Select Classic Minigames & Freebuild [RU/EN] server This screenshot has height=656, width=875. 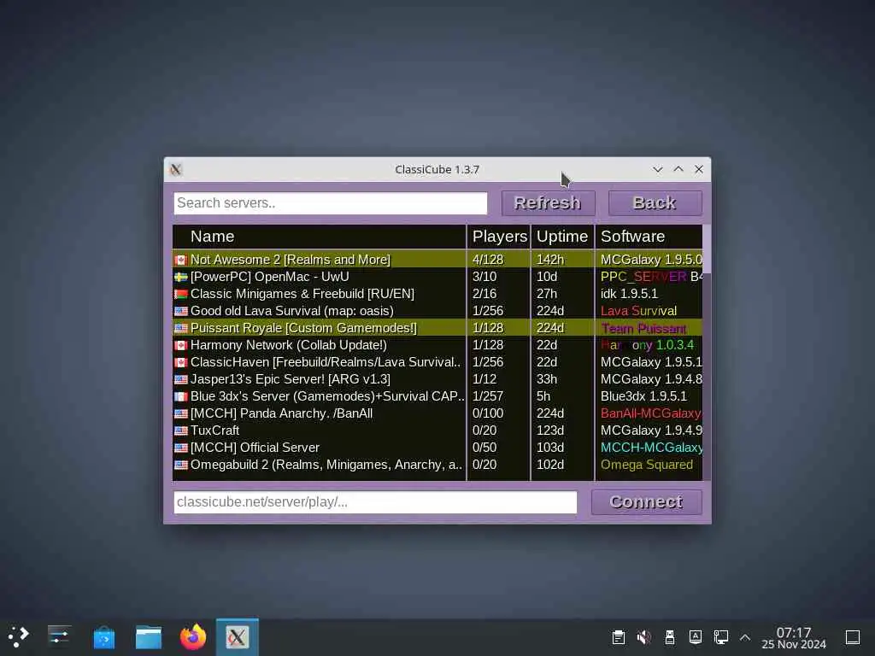click(x=437, y=294)
